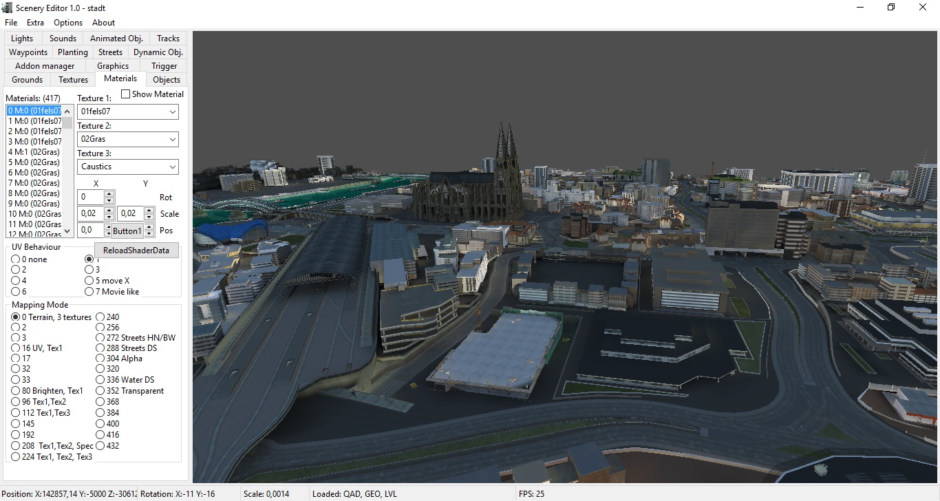Open the Options menu
This screenshot has height=501, width=940.
68,23
